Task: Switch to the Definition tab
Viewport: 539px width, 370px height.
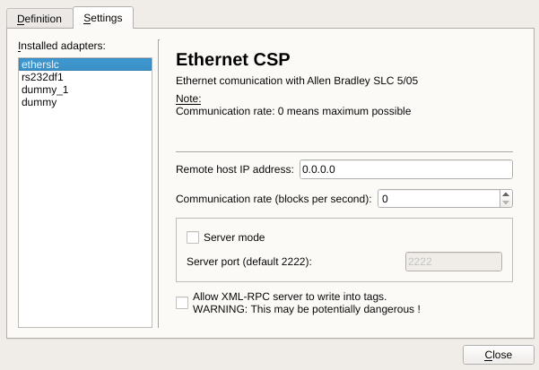Action: (39, 18)
